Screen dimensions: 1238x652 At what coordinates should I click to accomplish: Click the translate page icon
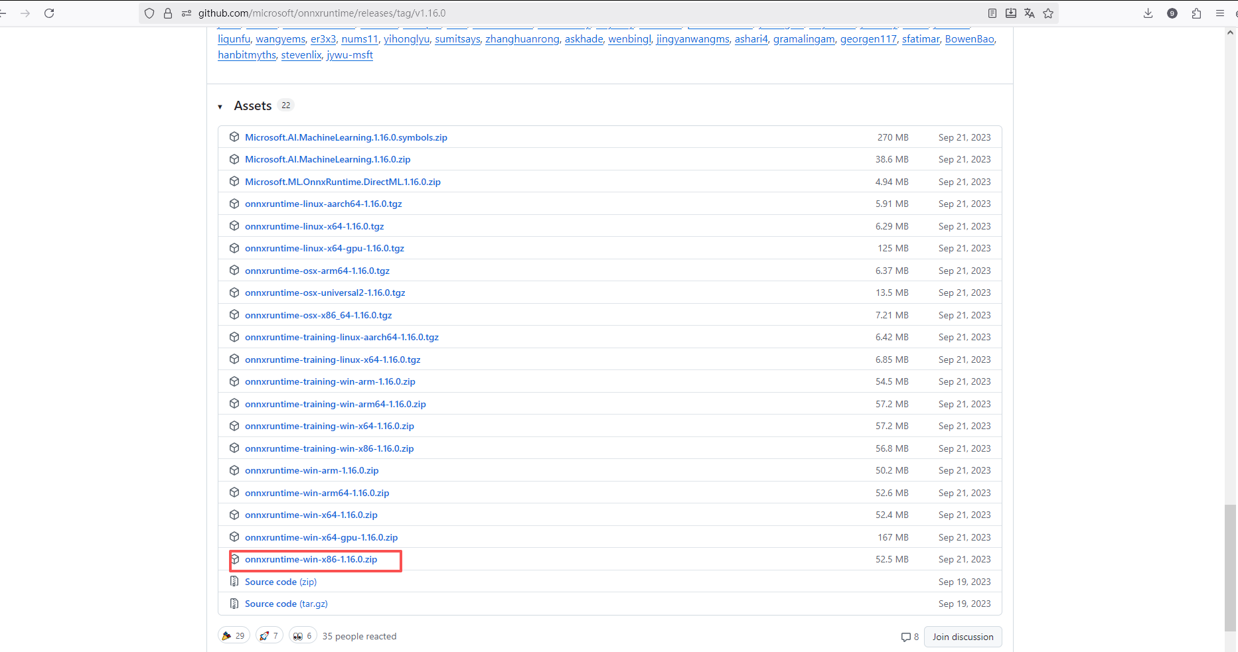(x=1030, y=13)
